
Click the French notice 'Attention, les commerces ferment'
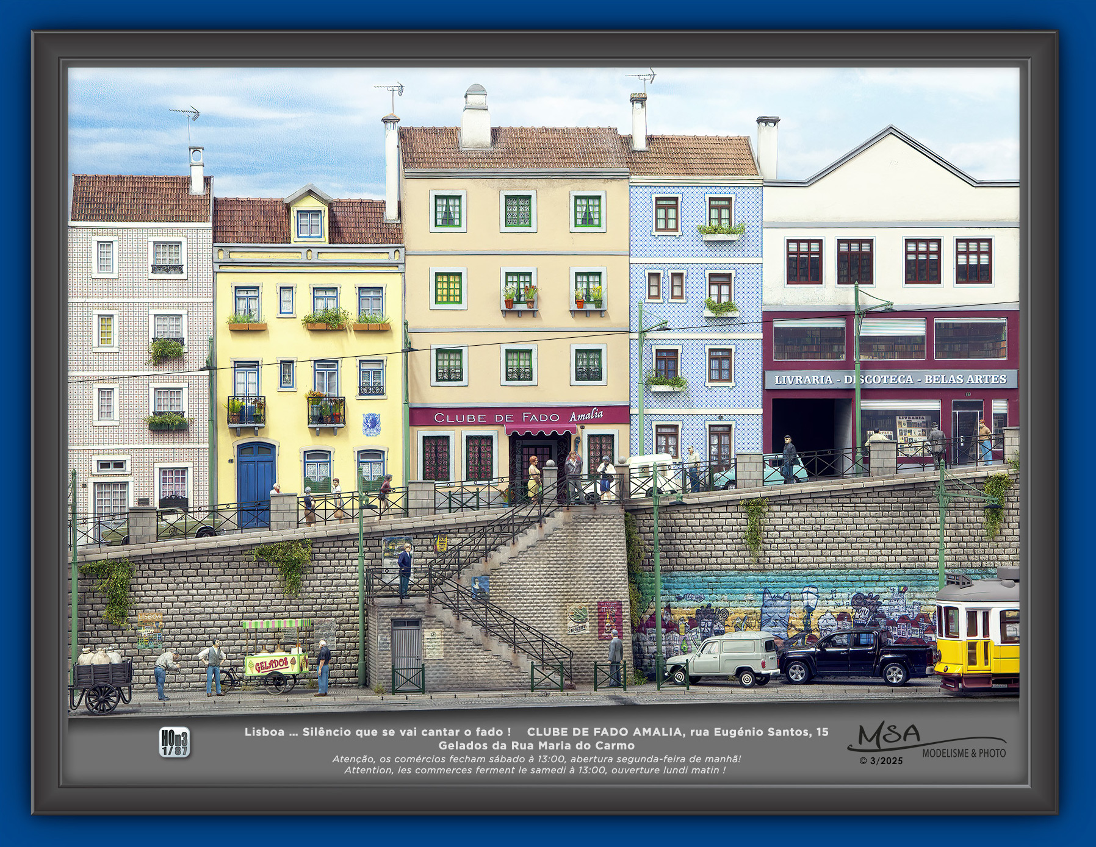coord(535,770)
